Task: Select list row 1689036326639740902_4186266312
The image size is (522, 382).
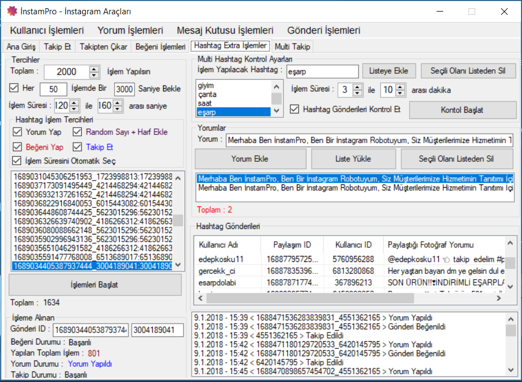Action: click(93, 221)
